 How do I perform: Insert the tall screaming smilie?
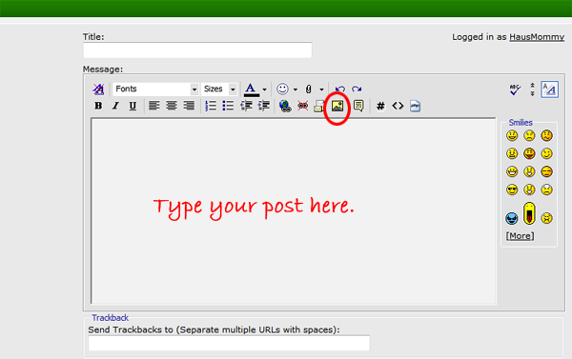[x=529, y=213]
